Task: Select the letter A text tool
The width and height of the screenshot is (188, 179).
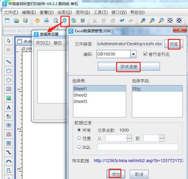Action: click(x=9, y=107)
